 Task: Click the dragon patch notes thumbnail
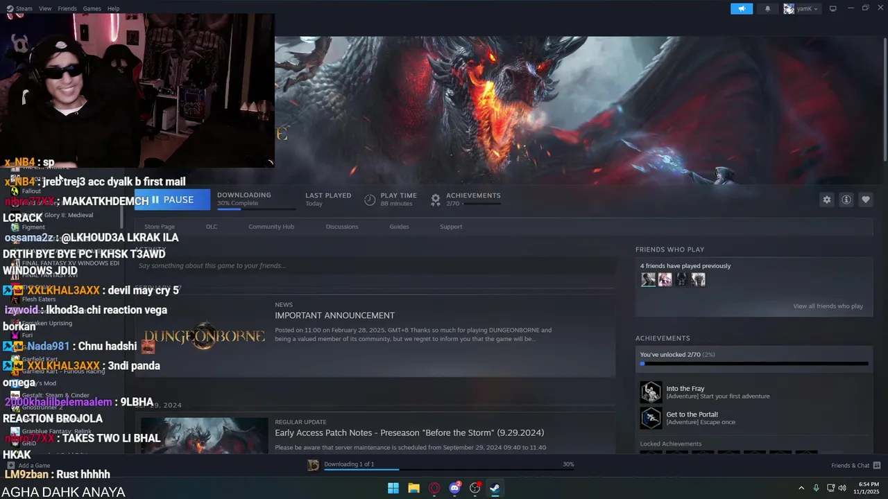[x=204, y=435]
